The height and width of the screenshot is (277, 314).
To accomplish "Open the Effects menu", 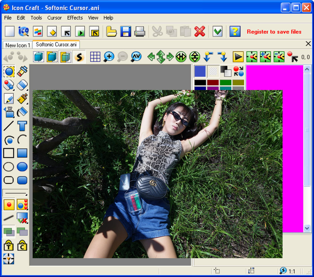I will [x=75, y=18].
